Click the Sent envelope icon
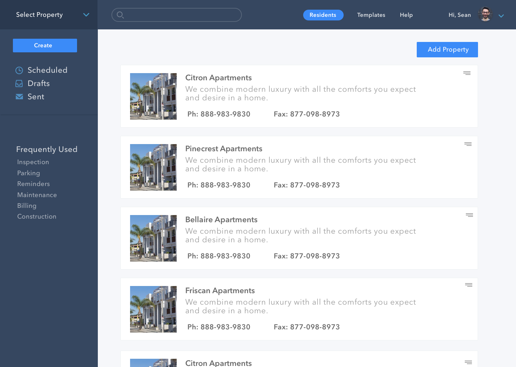Viewport: 516px width, 367px height. pos(19,97)
